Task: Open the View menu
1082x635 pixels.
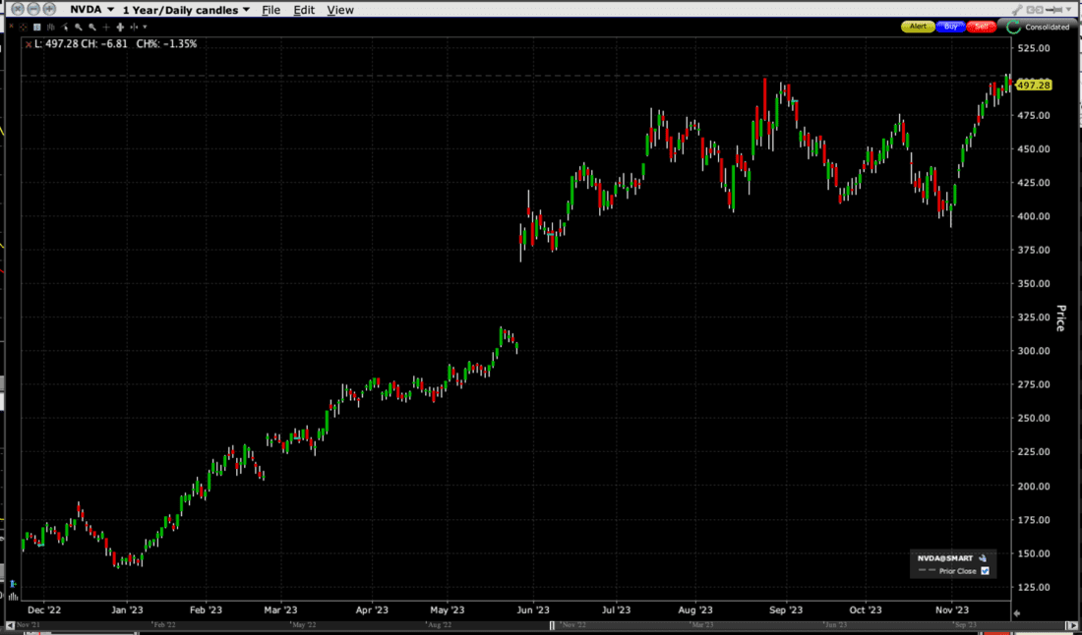Action: tap(339, 10)
